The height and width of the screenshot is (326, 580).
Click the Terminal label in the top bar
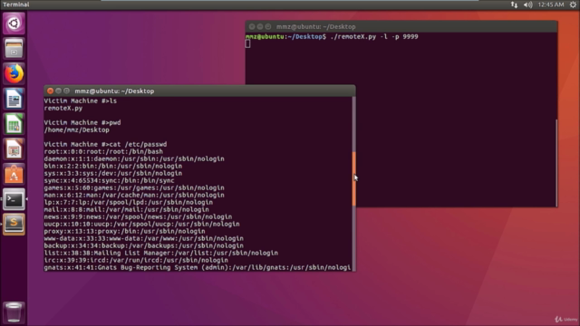click(16, 5)
